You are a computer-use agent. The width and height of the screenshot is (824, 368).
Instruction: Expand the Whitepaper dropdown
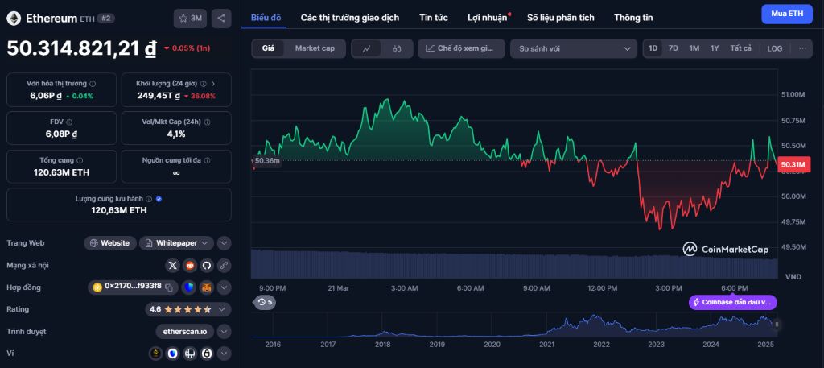click(176, 243)
